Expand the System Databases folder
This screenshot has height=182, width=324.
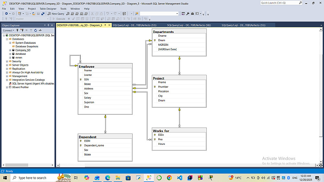point(10,43)
